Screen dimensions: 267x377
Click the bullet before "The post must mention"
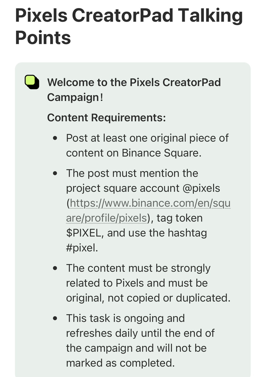pos(56,174)
